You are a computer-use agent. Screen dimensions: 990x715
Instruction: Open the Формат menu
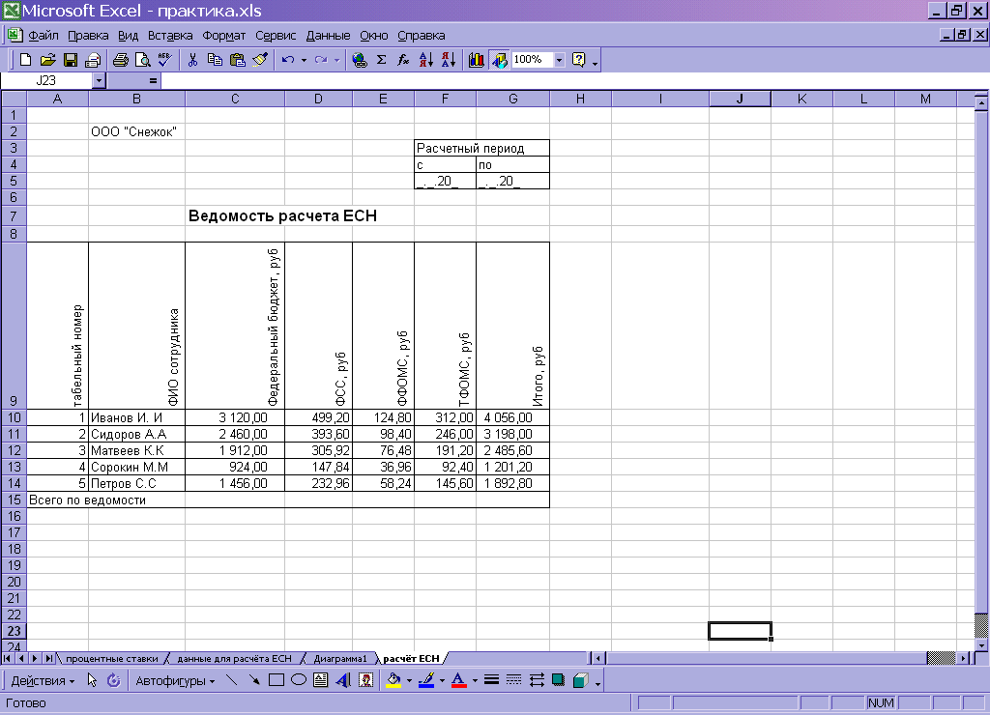(223, 36)
